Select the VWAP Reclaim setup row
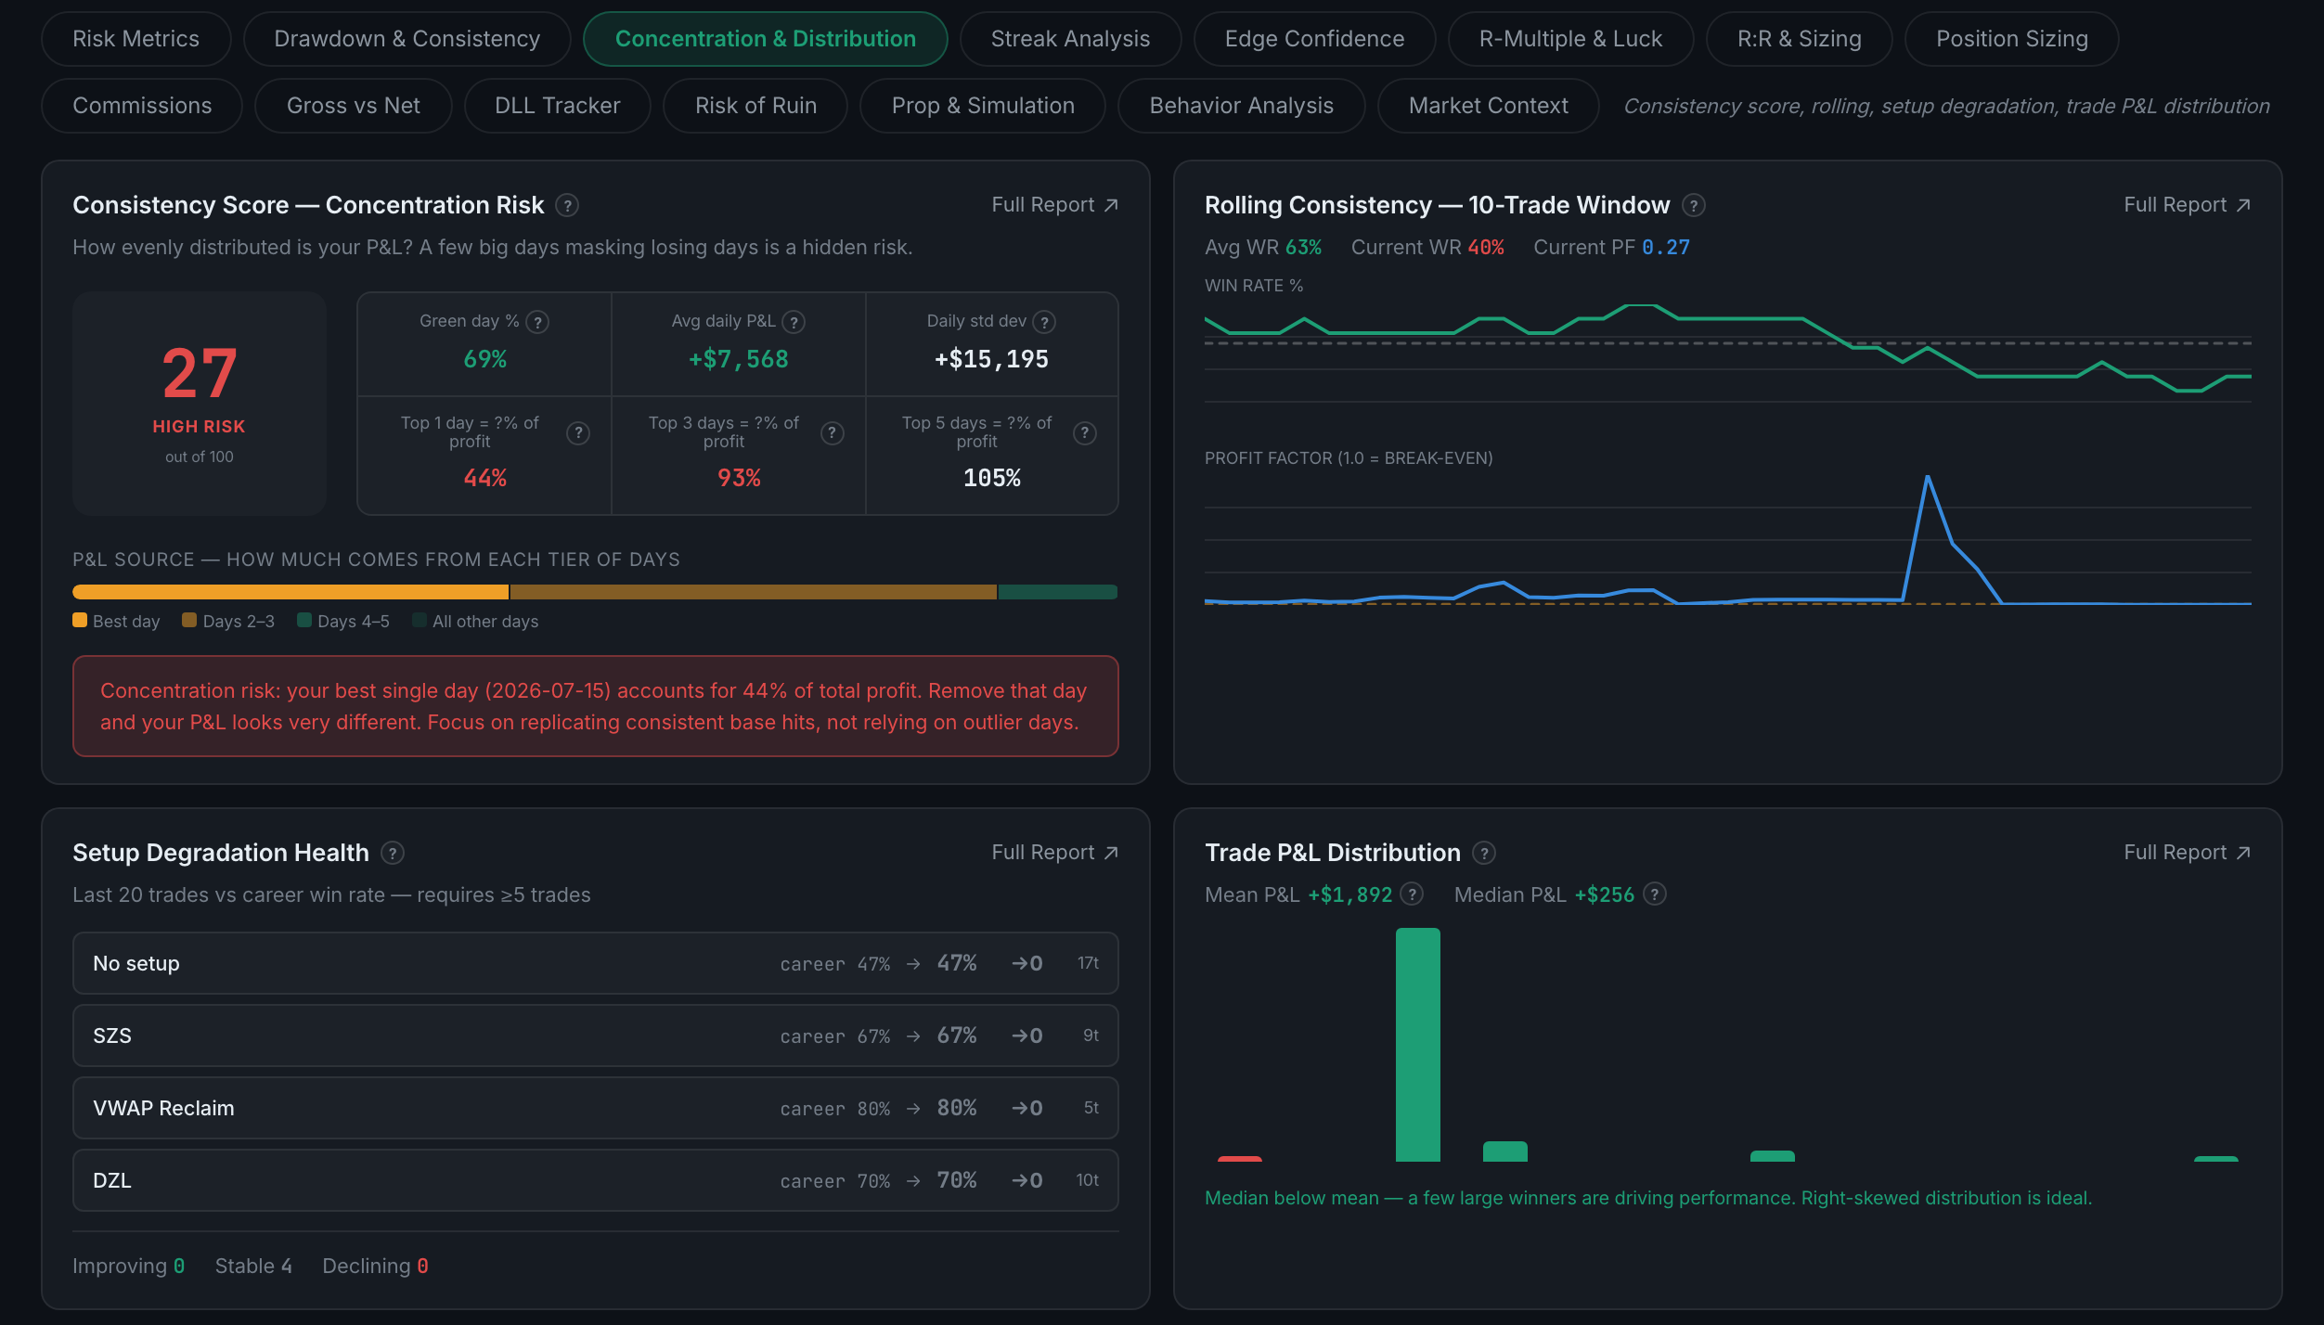Image resolution: width=2324 pixels, height=1325 pixels. pos(596,1108)
